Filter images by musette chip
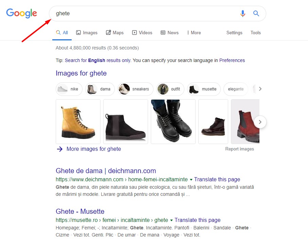 [x=204, y=89]
